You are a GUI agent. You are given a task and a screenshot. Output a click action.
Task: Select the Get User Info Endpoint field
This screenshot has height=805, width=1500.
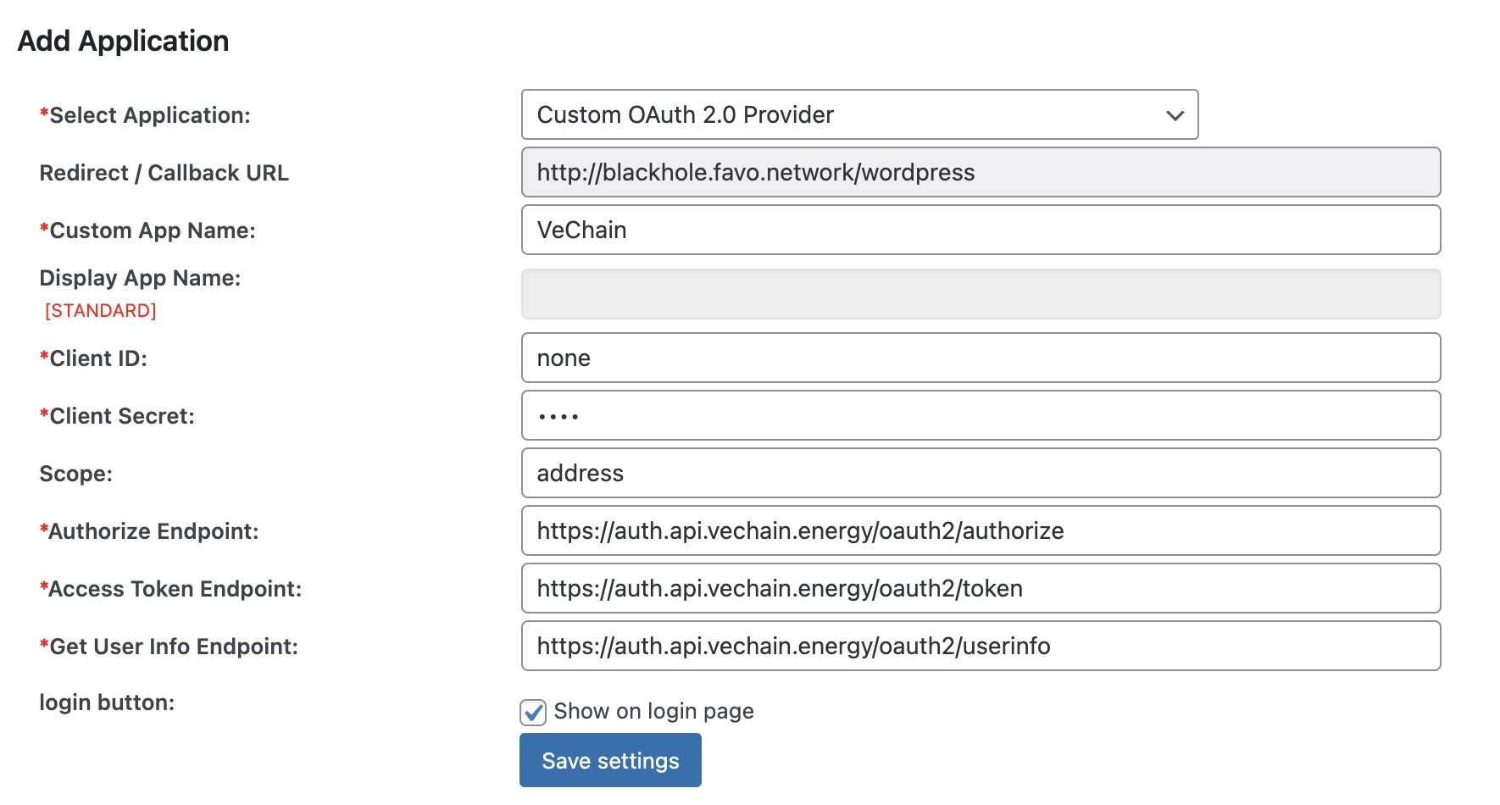(981, 646)
